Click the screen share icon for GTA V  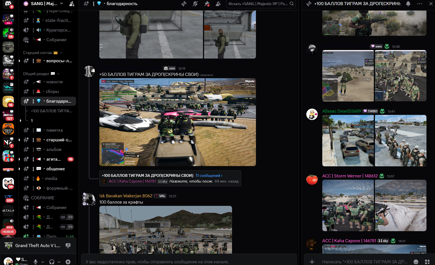coord(68,245)
